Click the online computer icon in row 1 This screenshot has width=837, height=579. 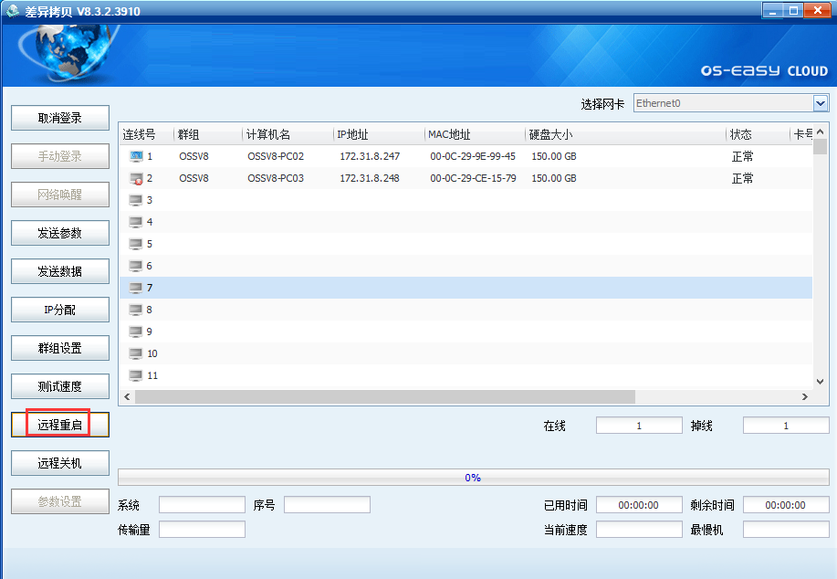click(136, 156)
